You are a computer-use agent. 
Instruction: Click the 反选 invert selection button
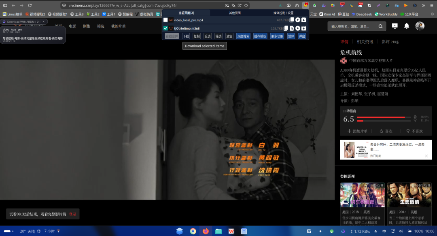click(208, 36)
